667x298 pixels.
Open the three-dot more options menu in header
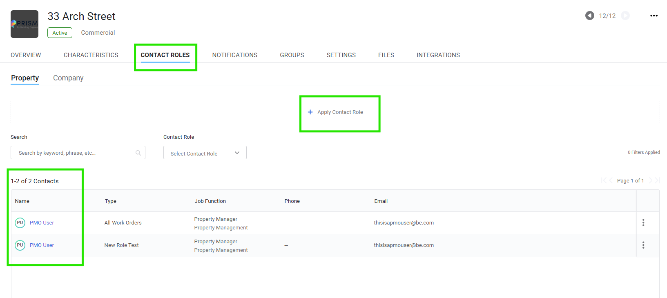pyautogui.click(x=654, y=16)
